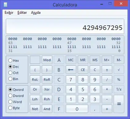Click the open parenthesis key
This screenshot has width=130, height=119.
point(35,70)
